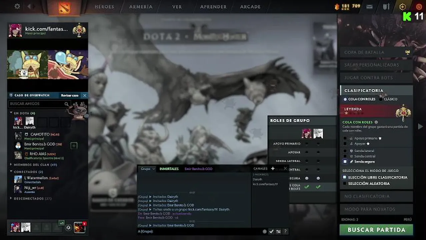Close the chat panel with X
The height and width of the screenshot is (240, 426).
285,169
